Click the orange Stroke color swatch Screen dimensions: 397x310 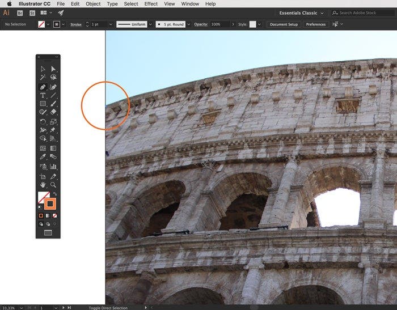[49, 203]
